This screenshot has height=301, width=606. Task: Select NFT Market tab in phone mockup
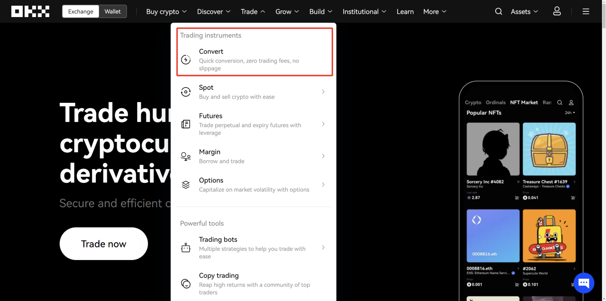[524, 102]
